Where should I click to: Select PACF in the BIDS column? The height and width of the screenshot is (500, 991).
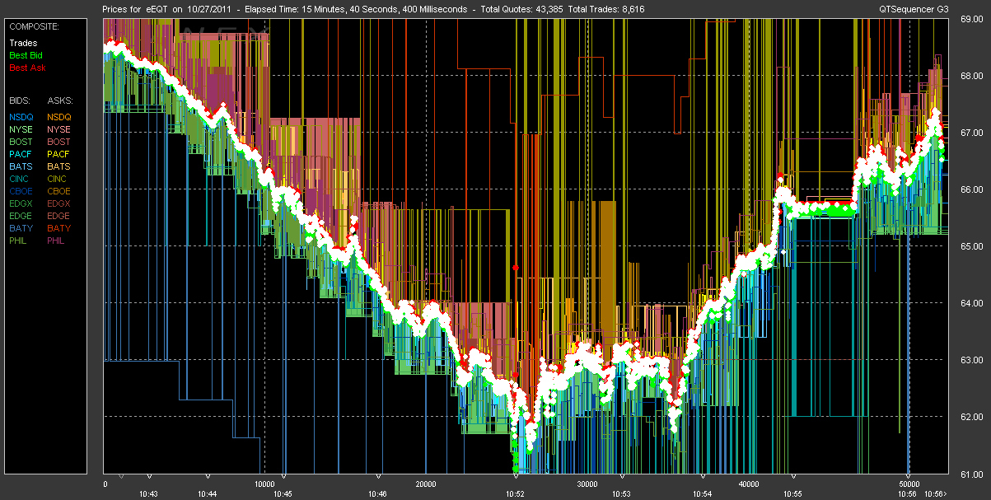[21, 154]
